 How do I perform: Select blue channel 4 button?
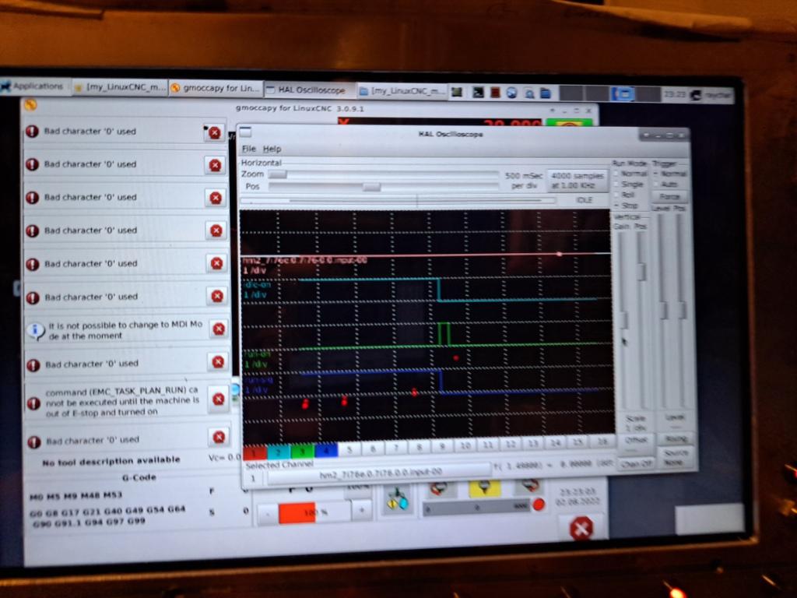tap(326, 451)
